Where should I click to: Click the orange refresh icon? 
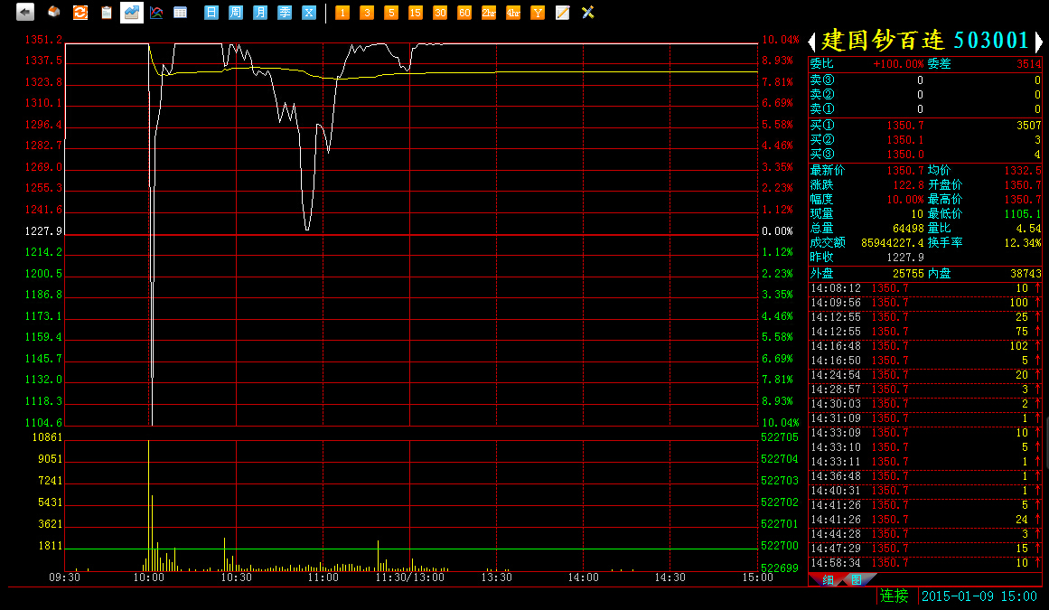click(80, 12)
